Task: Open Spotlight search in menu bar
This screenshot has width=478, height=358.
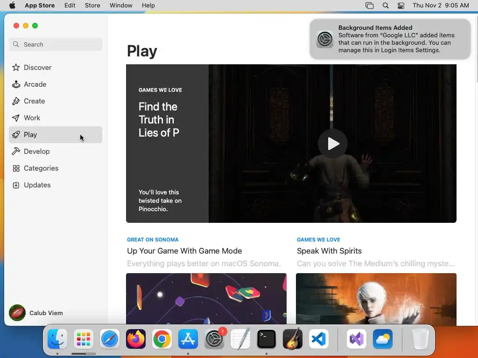Action: (x=386, y=6)
